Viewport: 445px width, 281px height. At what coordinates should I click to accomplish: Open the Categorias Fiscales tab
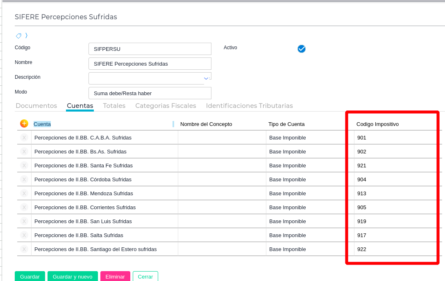pos(166,106)
